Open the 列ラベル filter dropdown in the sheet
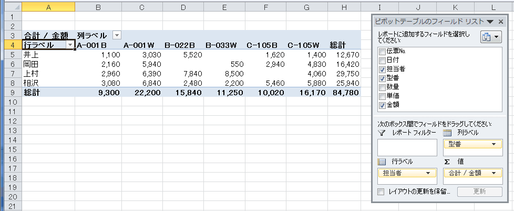Image resolution: width=514 pixels, height=211 pixels. (x=117, y=35)
